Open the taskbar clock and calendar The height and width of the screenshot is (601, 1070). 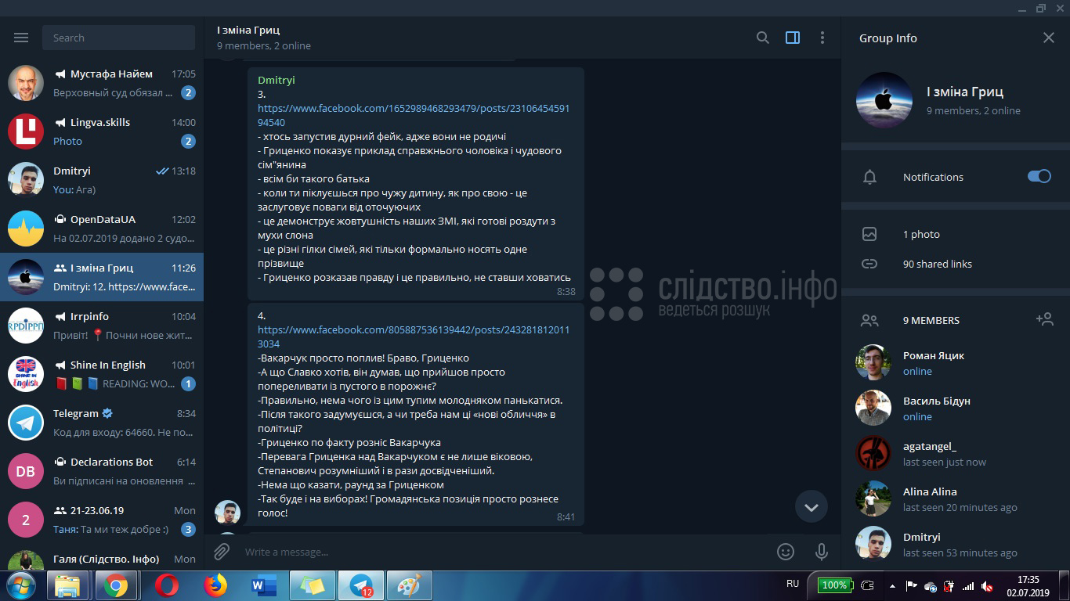tap(1028, 585)
